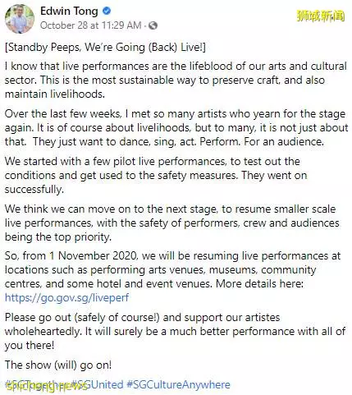Click the Edwin Tong name link
This screenshot has width=352, height=395.
click(69, 11)
